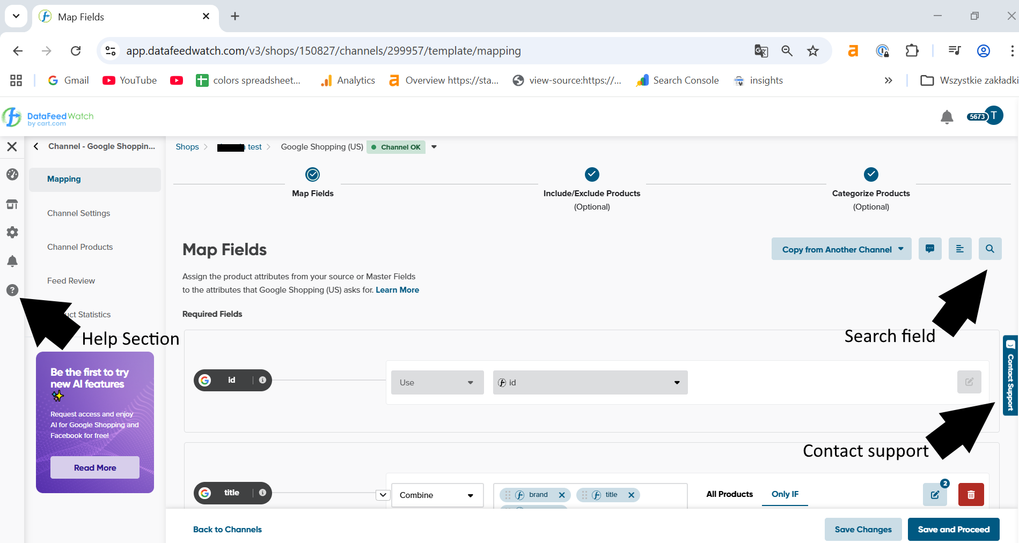The width and height of the screenshot is (1019, 543).
Task: Open the Use rule type dropdown
Action: (437, 383)
